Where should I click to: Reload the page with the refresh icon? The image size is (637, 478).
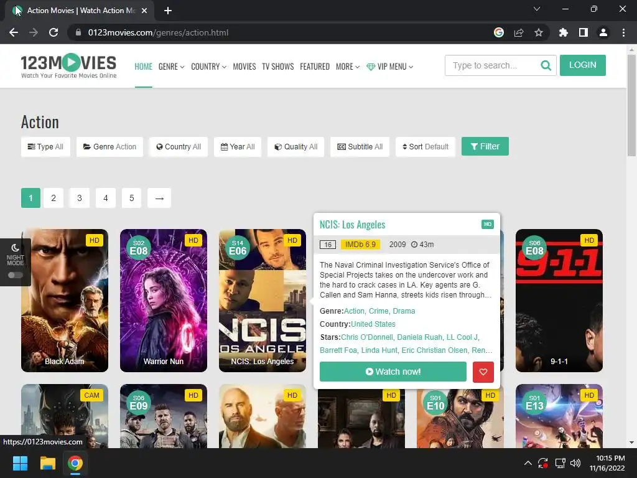point(53,32)
